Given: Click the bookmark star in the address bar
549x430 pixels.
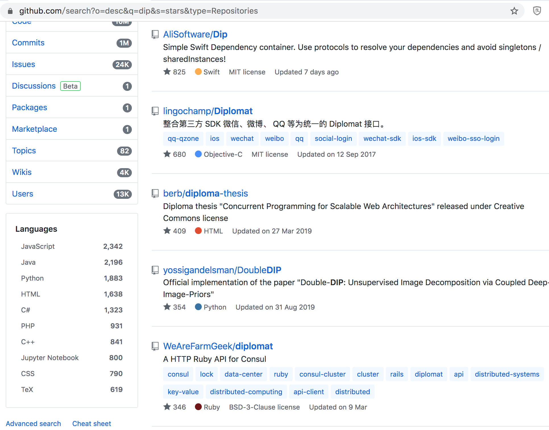Looking at the screenshot, I should [514, 11].
